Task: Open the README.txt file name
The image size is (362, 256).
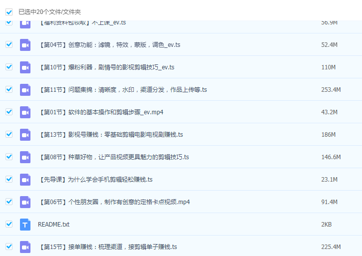Action: tap(53, 225)
